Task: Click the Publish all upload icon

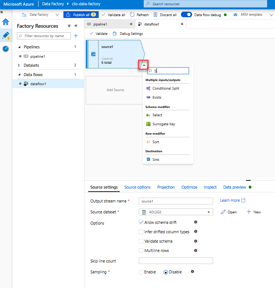Action: 68,15
